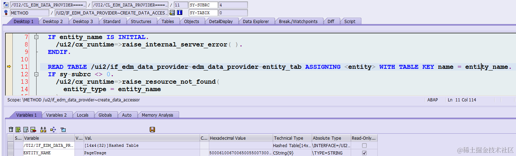Click the red-marked list icon in variables toolbar

click(x=33, y=130)
